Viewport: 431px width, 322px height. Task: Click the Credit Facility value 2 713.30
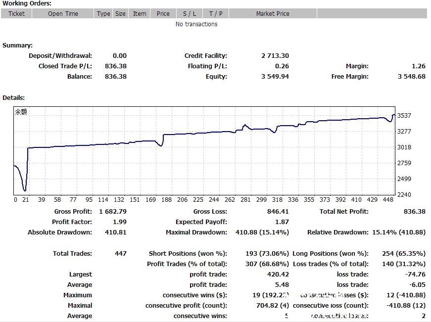click(x=275, y=56)
